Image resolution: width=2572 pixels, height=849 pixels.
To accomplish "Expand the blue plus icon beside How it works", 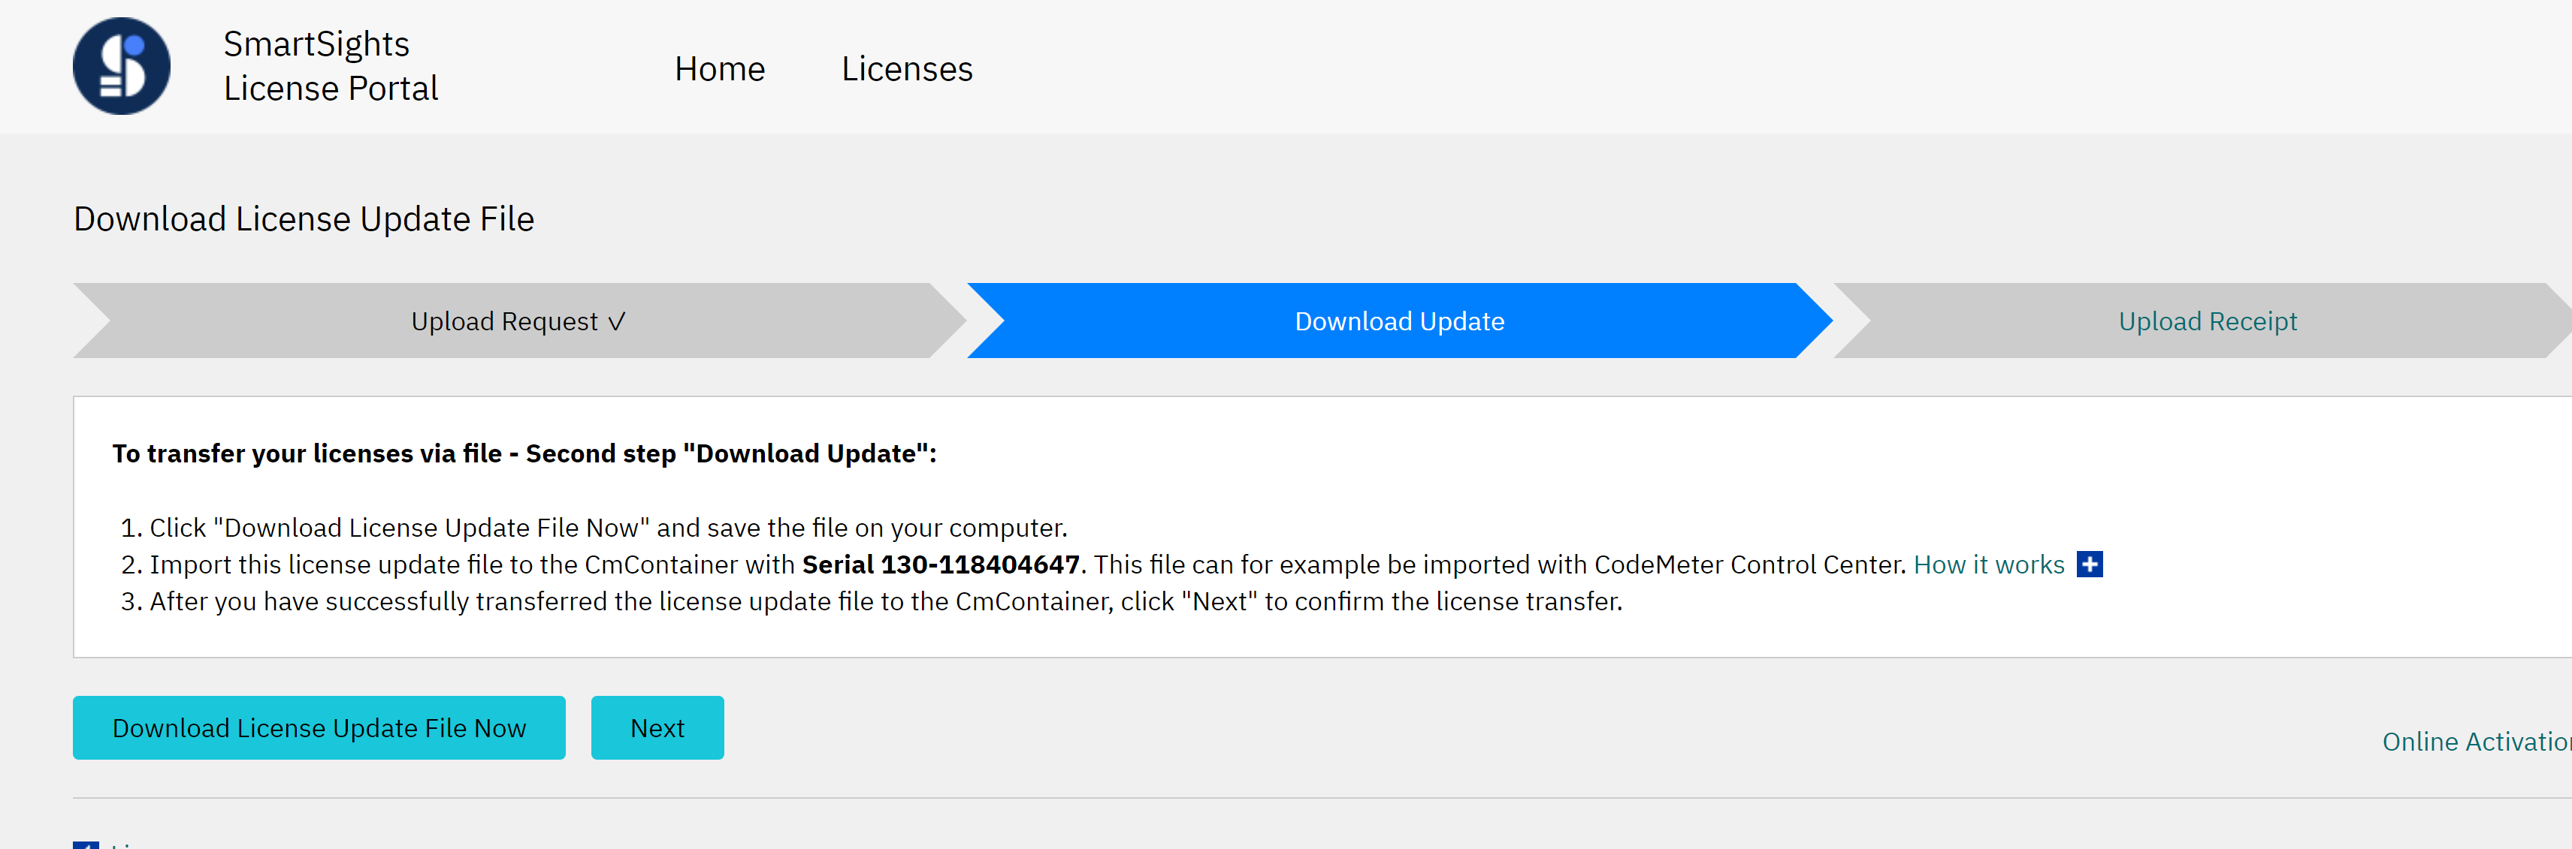I will coord(2089,564).
